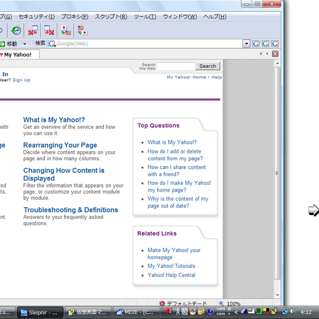Open the My Yahoo! Home link
This screenshot has height=319, width=319.
tap(187, 77)
